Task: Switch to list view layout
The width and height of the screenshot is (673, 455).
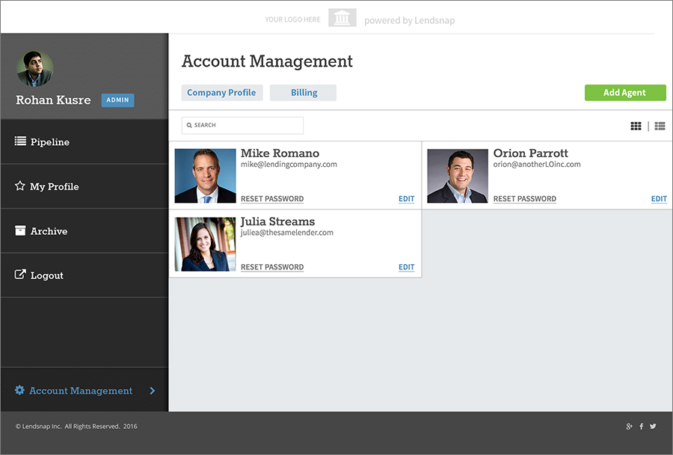Action: click(660, 126)
